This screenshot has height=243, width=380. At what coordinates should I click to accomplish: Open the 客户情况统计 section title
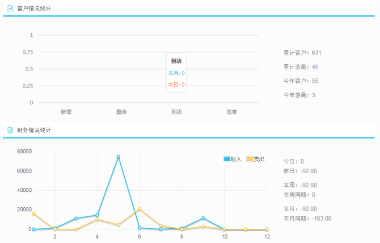[x=33, y=9]
